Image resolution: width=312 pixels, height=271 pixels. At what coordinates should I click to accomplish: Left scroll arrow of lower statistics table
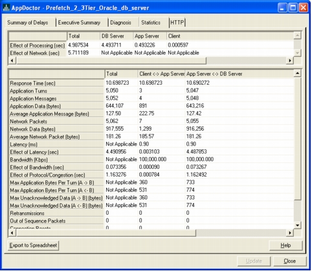coord(12,233)
